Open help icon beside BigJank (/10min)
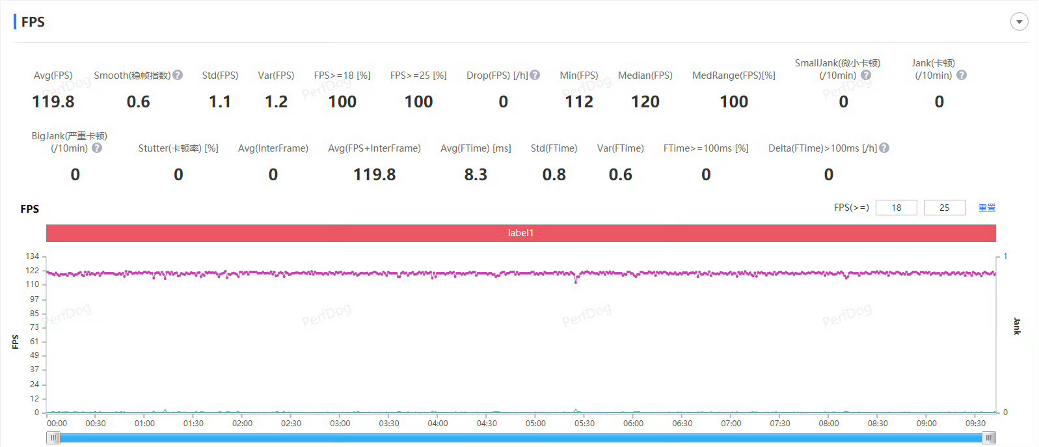 (x=97, y=148)
